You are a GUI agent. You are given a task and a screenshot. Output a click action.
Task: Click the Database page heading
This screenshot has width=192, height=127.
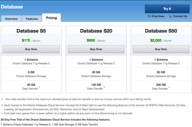(12, 7)
